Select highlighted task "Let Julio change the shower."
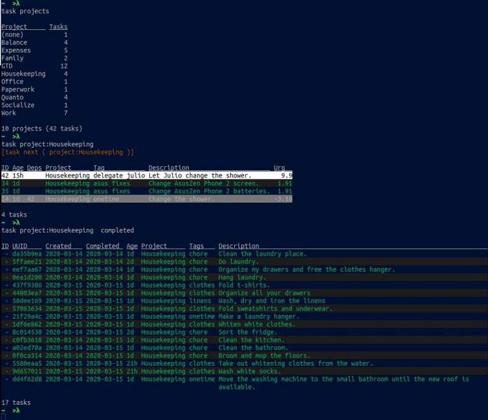This screenshot has height=420, width=488. (x=199, y=175)
